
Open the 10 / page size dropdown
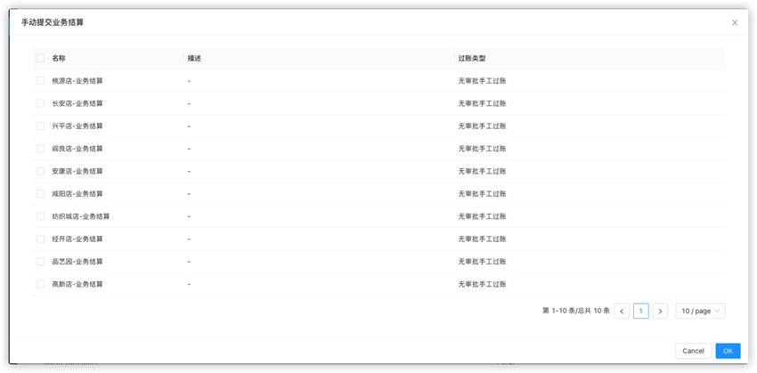(x=700, y=312)
